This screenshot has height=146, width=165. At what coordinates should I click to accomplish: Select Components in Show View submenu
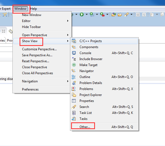coord(104,47)
